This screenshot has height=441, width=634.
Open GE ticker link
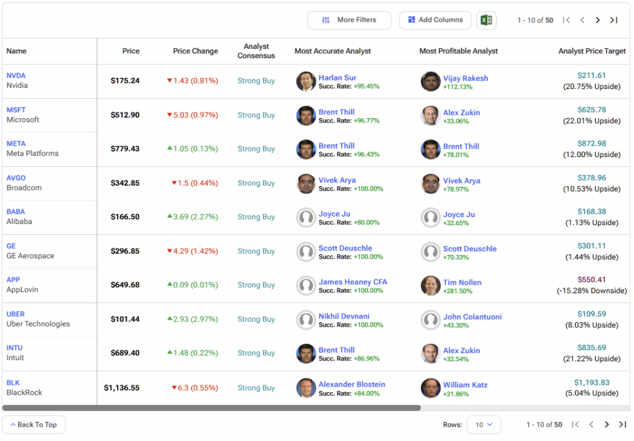point(11,246)
